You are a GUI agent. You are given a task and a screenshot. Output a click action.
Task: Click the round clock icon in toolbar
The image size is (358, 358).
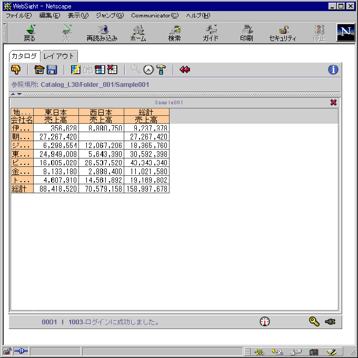148,69
